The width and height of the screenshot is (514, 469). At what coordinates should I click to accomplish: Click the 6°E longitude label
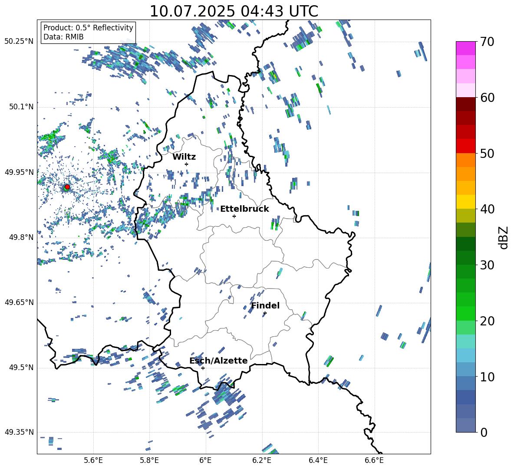pos(205,460)
